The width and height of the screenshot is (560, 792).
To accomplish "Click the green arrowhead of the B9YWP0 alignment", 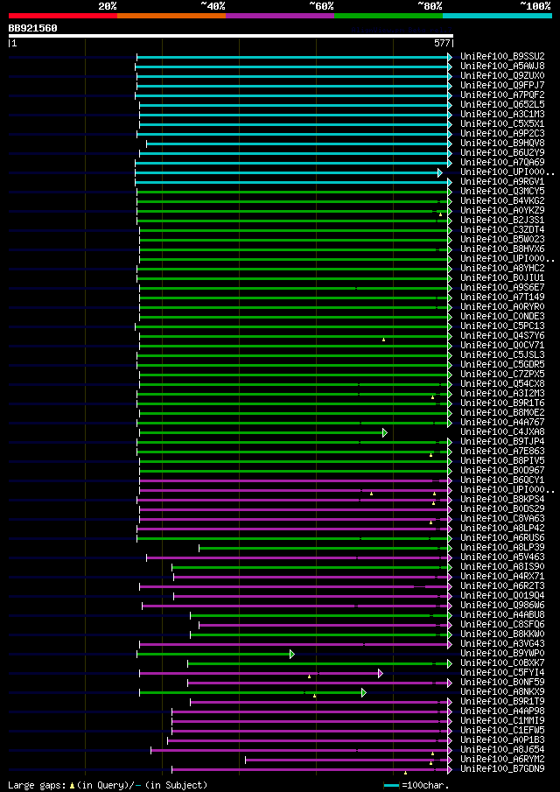I will tap(292, 654).
